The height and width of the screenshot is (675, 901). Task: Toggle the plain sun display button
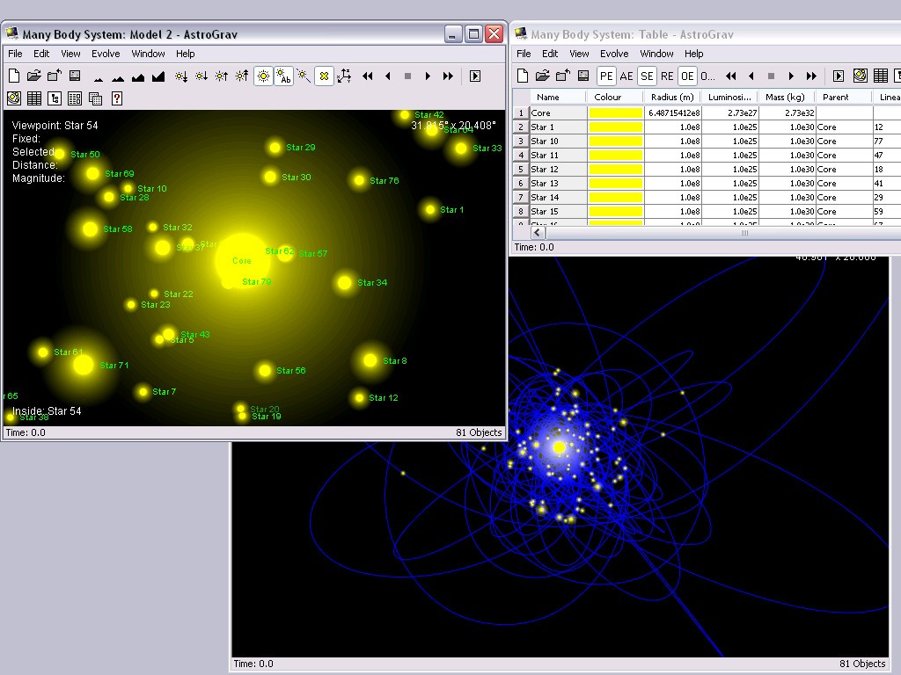click(263, 76)
